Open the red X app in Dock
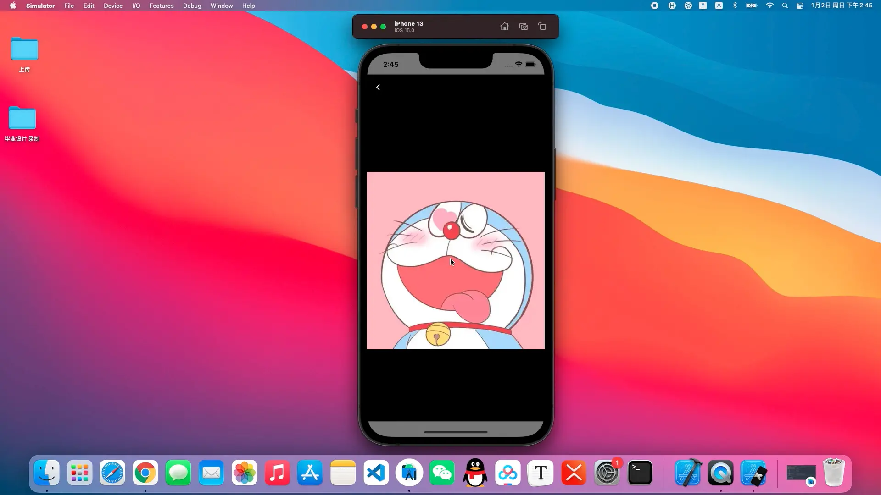Viewport: 881px width, 495px height. click(574, 473)
